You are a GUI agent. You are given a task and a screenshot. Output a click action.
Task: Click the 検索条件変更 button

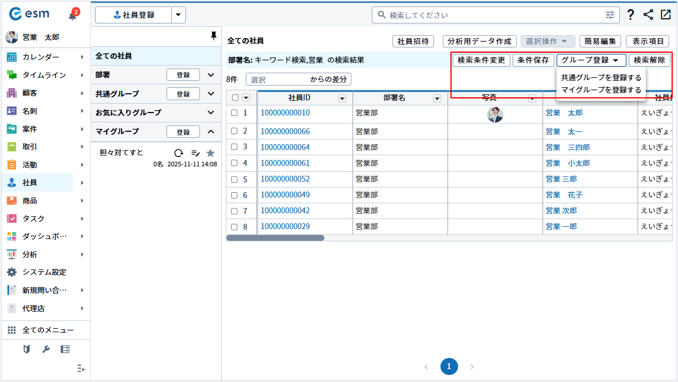[481, 60]
